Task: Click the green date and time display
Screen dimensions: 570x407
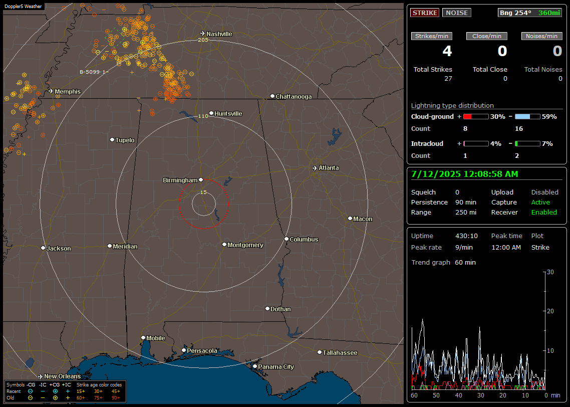Action: click(x=465, y=174)
